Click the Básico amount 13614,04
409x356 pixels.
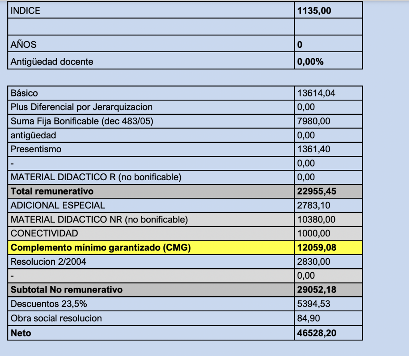coord(316,93)
